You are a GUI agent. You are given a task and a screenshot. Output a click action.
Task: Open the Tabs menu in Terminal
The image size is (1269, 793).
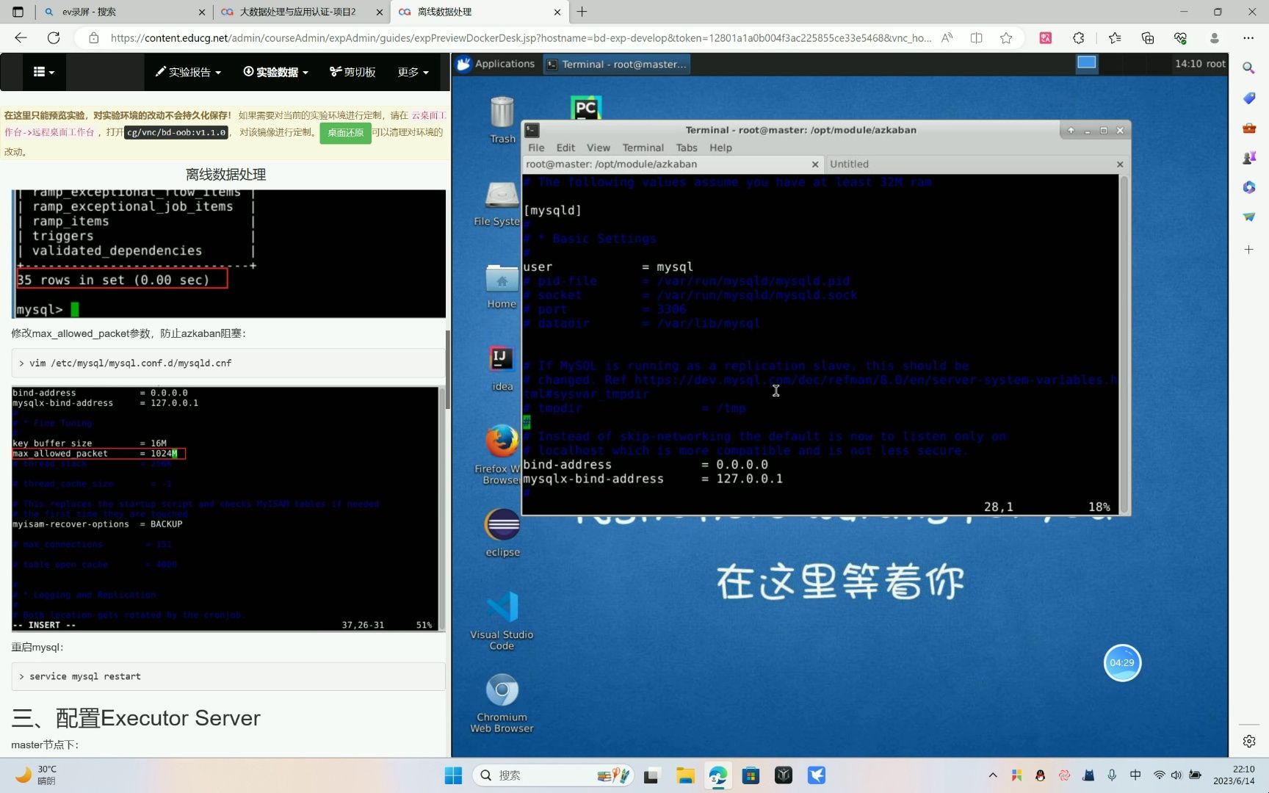click(x=687, y=148)
